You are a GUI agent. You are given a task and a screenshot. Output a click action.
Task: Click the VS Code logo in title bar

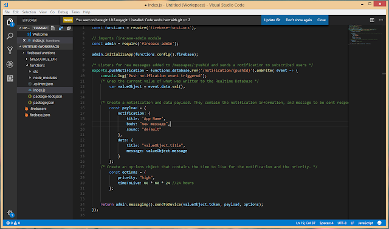6,5
